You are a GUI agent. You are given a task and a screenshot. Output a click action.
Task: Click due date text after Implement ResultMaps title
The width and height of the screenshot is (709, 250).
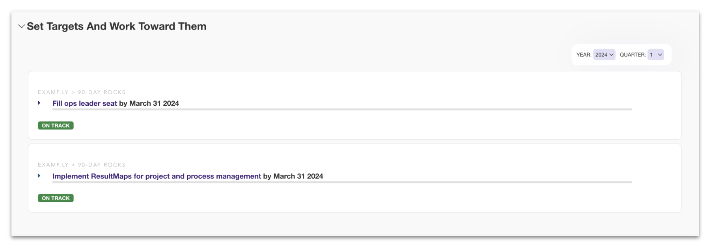click(293, 176)
